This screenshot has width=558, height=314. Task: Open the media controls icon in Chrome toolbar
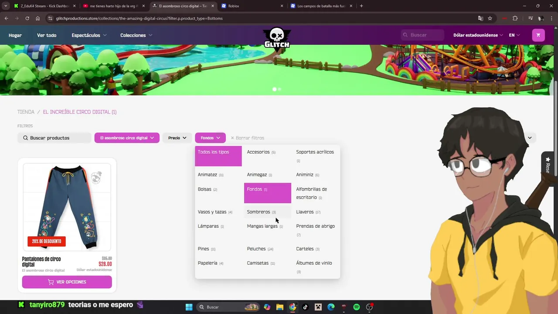point(530,18)
